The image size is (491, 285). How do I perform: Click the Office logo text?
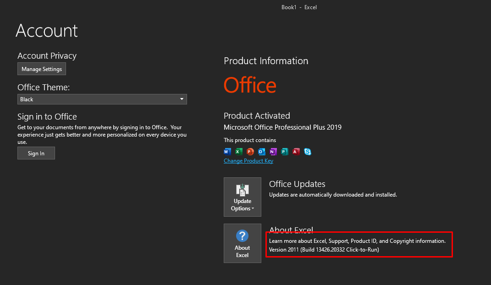[x=250, y=85]
